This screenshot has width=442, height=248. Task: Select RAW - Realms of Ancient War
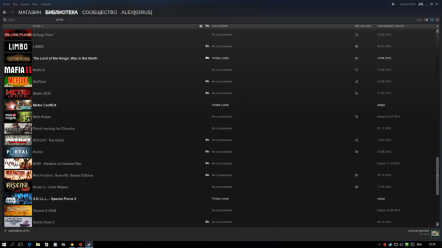[x=57, y=164]
